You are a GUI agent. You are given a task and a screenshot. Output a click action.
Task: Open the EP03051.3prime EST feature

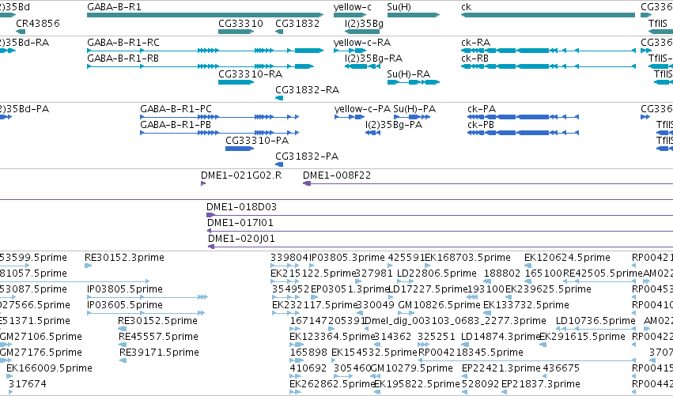[x=314, y=297]
